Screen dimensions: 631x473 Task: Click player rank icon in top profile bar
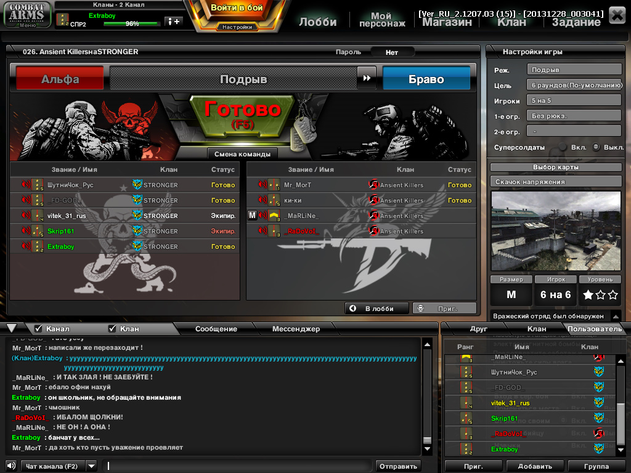(62, 20)
